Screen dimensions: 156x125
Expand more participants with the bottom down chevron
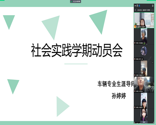point(144,122)
